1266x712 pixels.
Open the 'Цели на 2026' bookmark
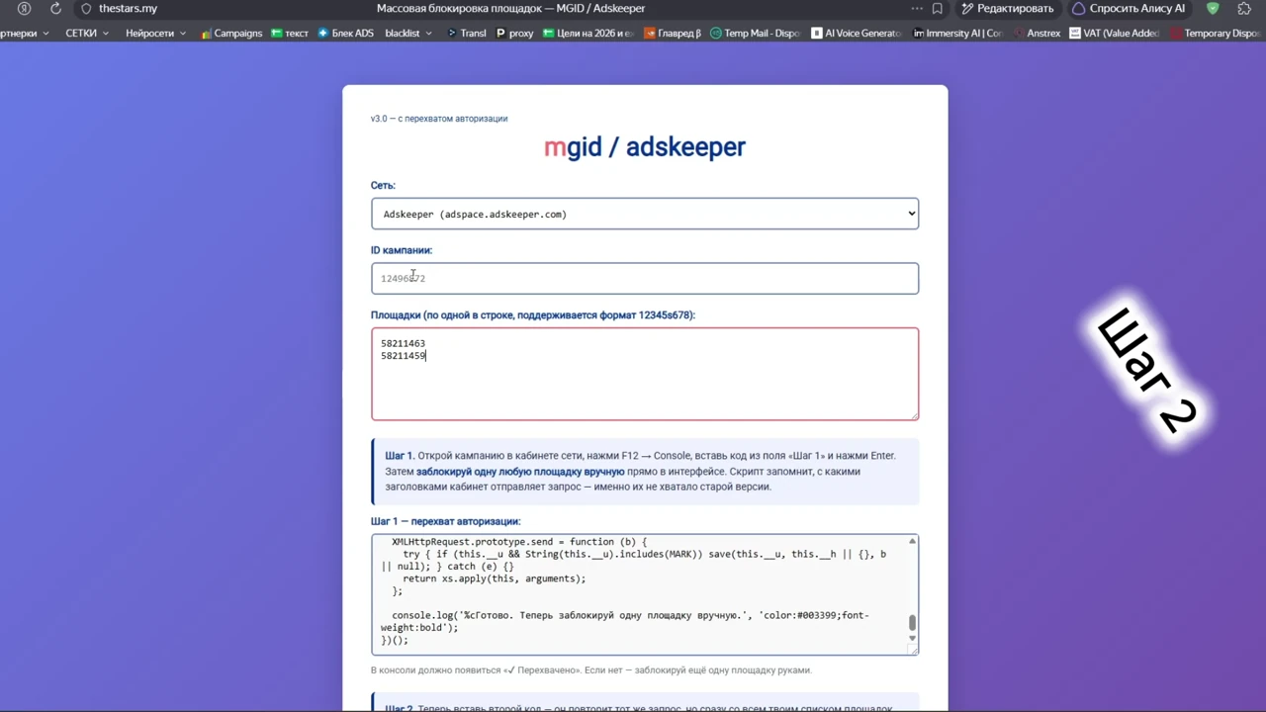(x=588, y=34)
